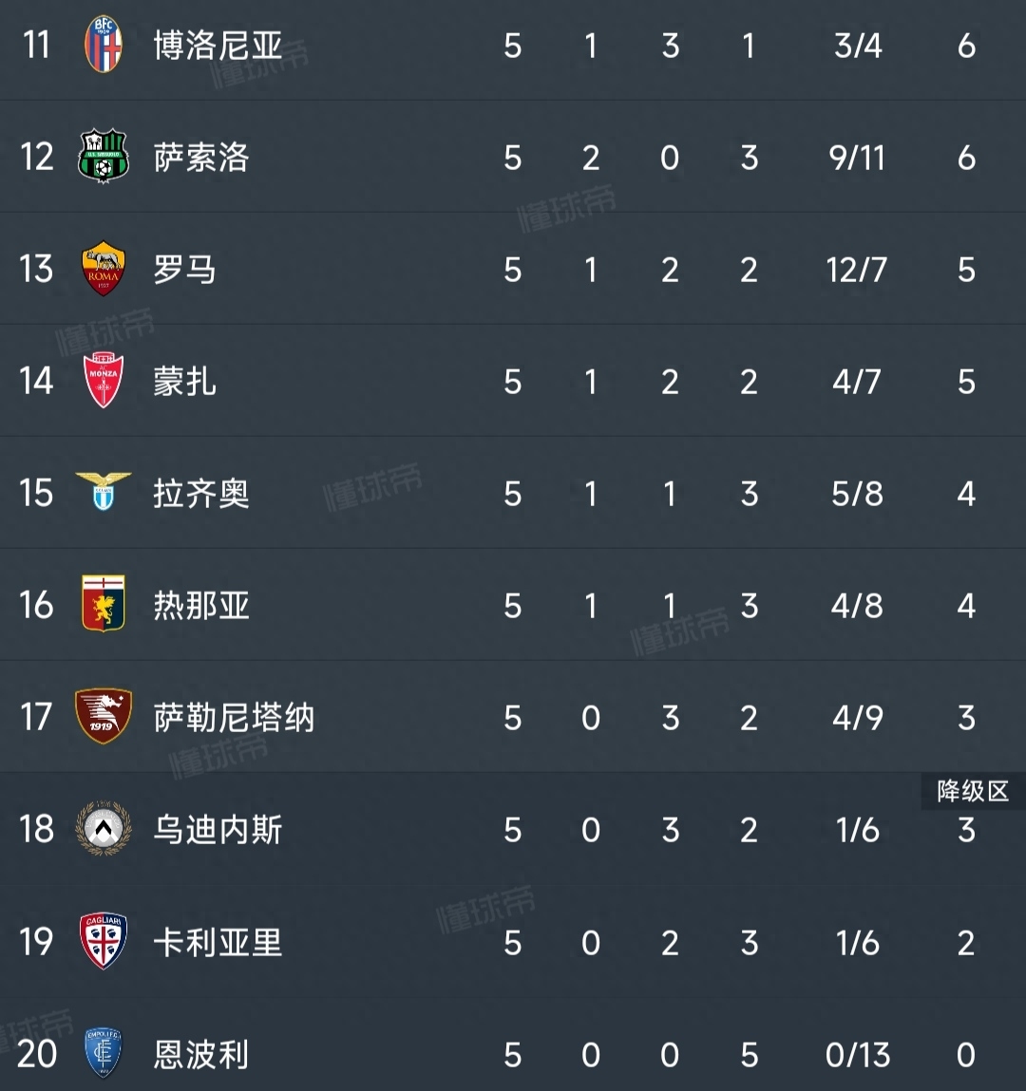This screenshot has width=1026, height=1091.
Task: Click the Lazio eagle emblem
Action: [x=103, y=492]
